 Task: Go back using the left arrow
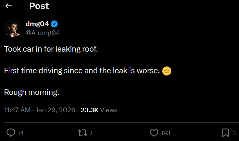[x=9, y=6]
